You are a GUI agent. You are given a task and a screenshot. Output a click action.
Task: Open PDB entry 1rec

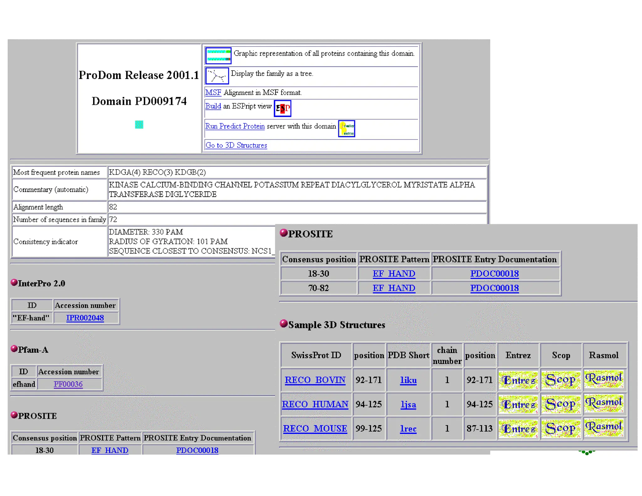408,428
